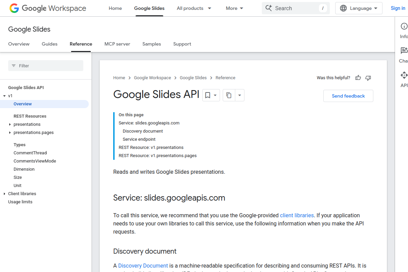Screen dimensions: 408x272
Task: Click Google Workspace in the breadcrumb
Action: tap(152, 78)
